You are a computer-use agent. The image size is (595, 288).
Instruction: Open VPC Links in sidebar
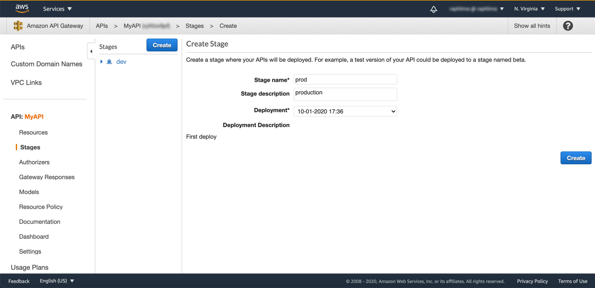(x=26, y=82)
